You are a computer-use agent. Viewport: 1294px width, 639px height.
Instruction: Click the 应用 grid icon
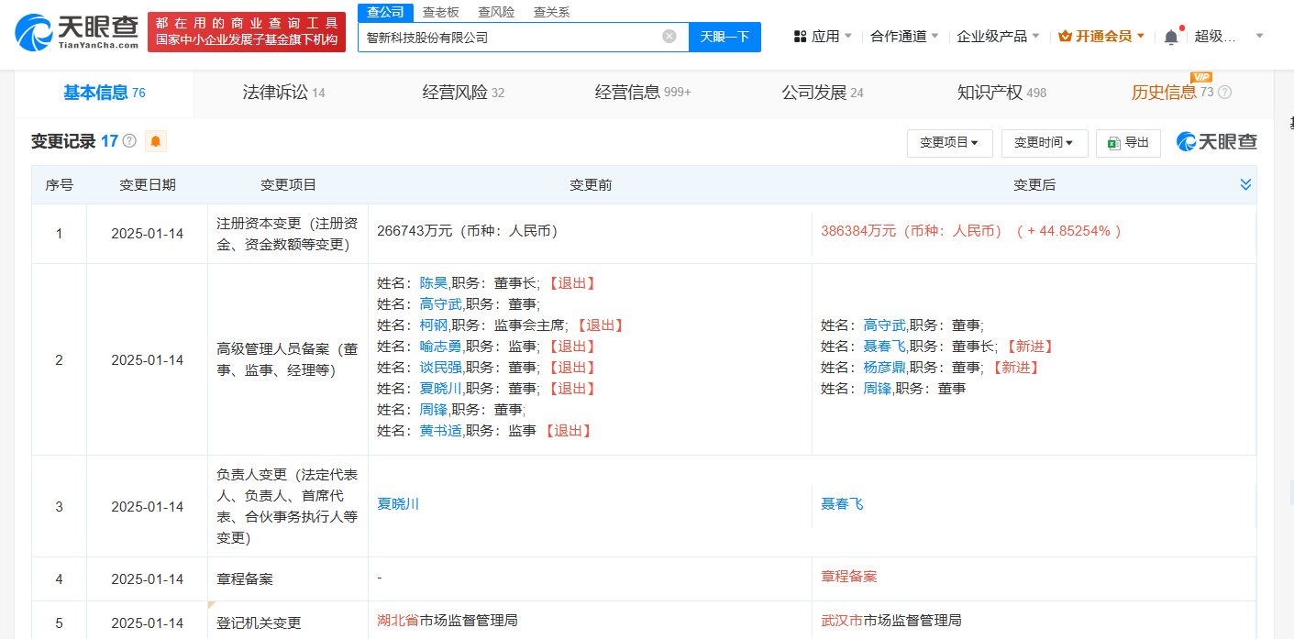[x=800, y=37]
